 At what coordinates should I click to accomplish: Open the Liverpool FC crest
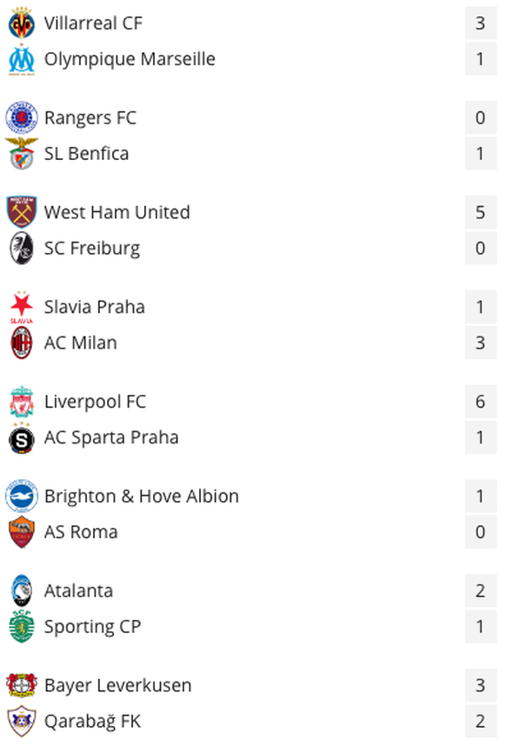[x=22, y=402]
